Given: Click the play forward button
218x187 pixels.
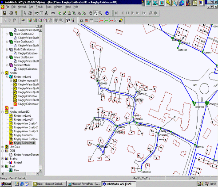Looking at the screenshot, I should [x=137, y=13].
